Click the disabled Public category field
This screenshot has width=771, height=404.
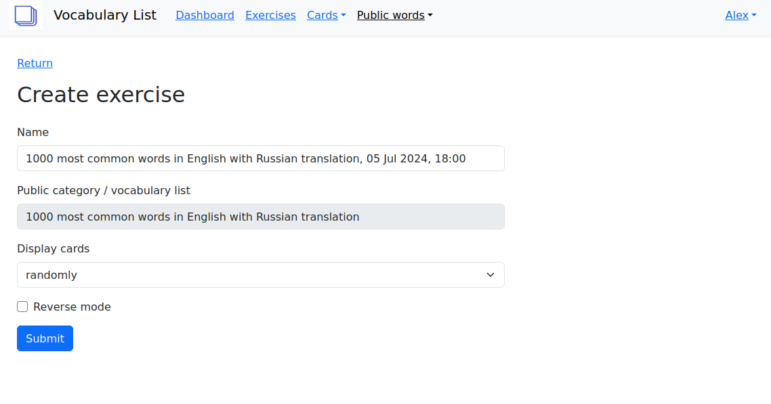tap(260, 217)
